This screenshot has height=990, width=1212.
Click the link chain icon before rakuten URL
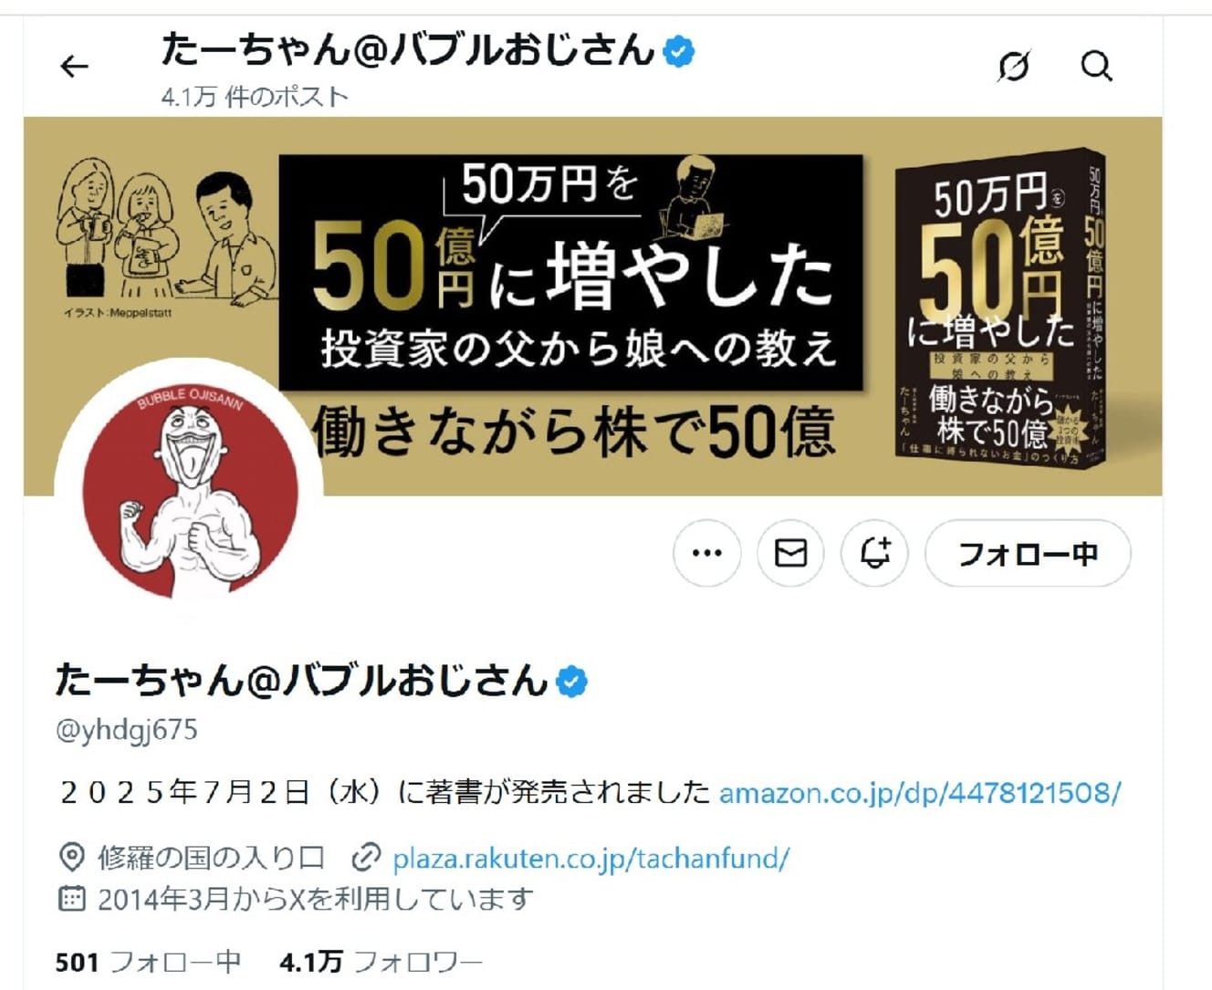[365, 859]
